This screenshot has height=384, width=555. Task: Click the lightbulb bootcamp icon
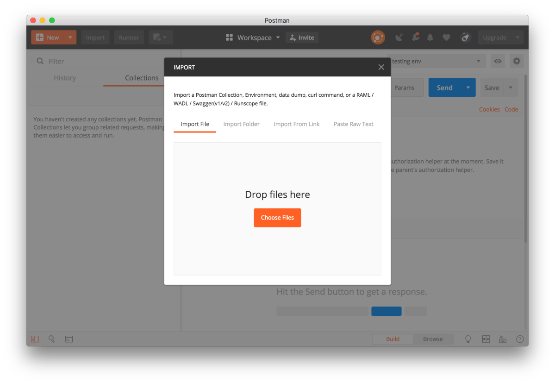(468, 339)
